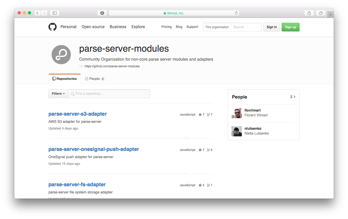
Task: Open the parse-server-fs-adapter repository
Action: pyautogui.click(x=77, y=184)
